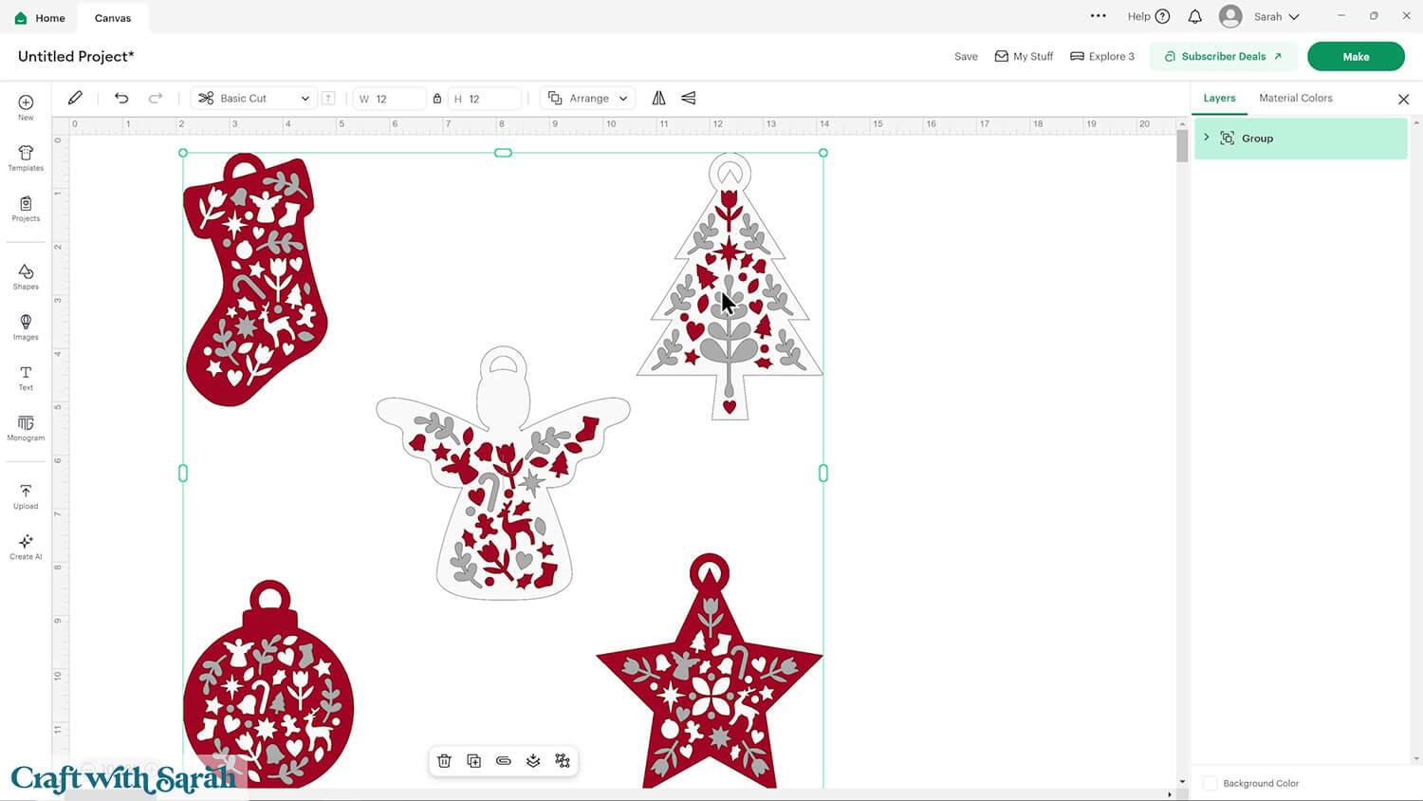The width and height of the screenshot is (1423, 801).
Task: Click the Undo arrow in the toolbar
Action: tap(121, 98)
